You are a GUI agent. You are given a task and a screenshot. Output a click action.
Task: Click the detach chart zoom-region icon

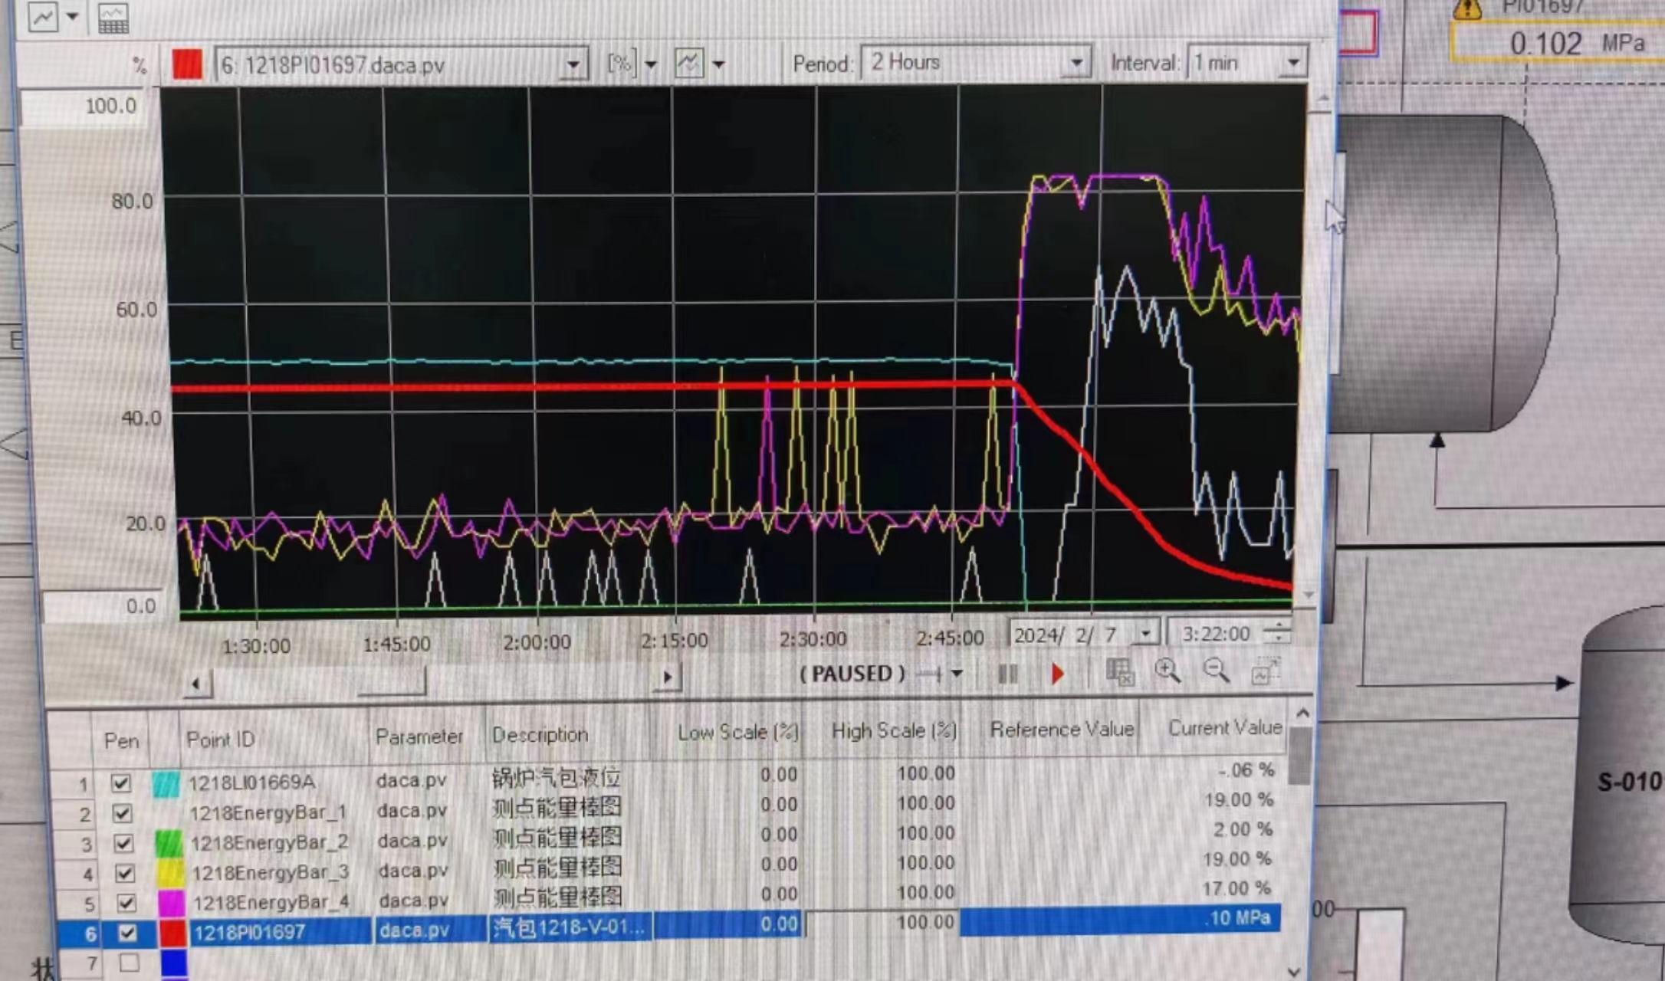pyautogui.click(x=1265, y=671)
